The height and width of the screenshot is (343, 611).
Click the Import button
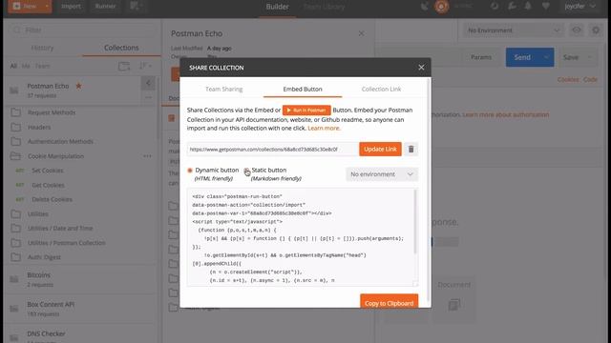click(x=71, y=7)
